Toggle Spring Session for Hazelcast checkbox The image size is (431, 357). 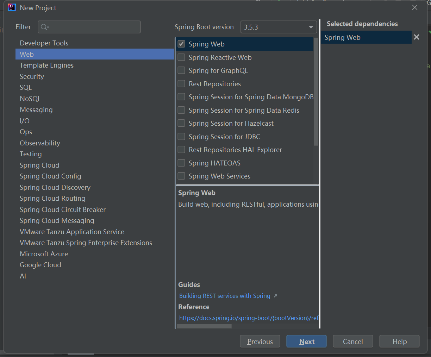point(181,123)
